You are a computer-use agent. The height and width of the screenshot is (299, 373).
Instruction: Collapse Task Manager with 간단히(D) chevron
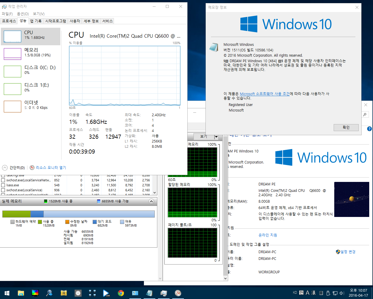(x=5, y=168)
